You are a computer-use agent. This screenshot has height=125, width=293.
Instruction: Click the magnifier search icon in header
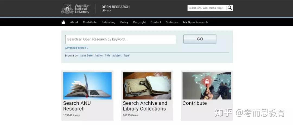tap(230, 8)
